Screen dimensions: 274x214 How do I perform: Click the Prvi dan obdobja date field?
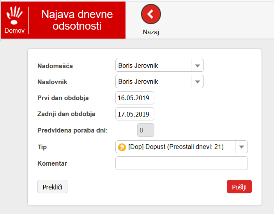pyautogui.click(x=135, y=98)
